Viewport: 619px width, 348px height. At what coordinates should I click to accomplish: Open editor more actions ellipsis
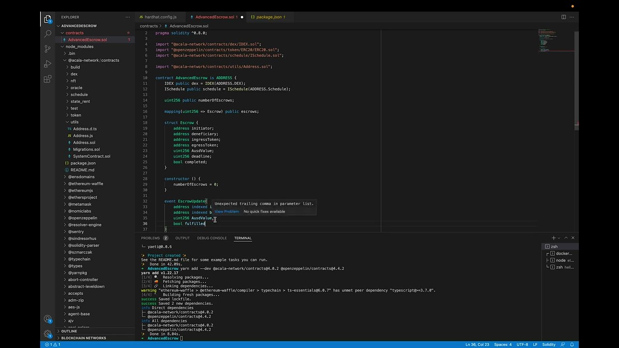click(572, 17)
